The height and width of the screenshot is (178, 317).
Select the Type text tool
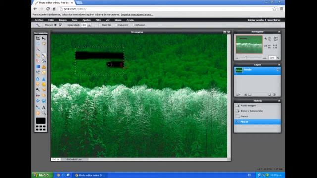(x=44, y=107)
